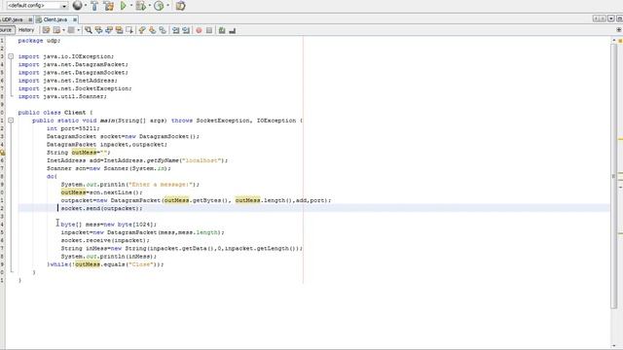This screenshot has height=350, width=623.
Task: Maximize the editor window icon
Action: pos(619,18)
